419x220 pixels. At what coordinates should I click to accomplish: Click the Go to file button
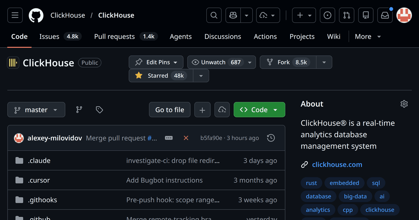(170, 110)
